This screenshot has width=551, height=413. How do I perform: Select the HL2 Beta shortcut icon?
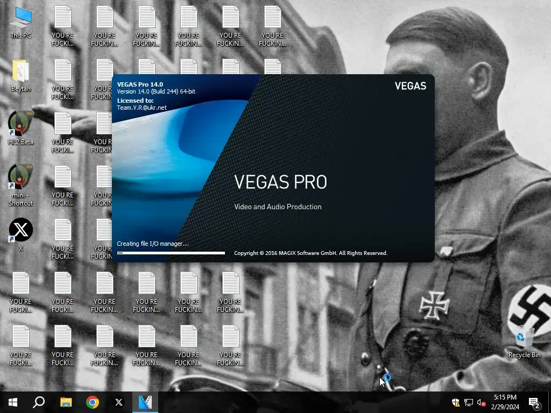pos(21,128)
